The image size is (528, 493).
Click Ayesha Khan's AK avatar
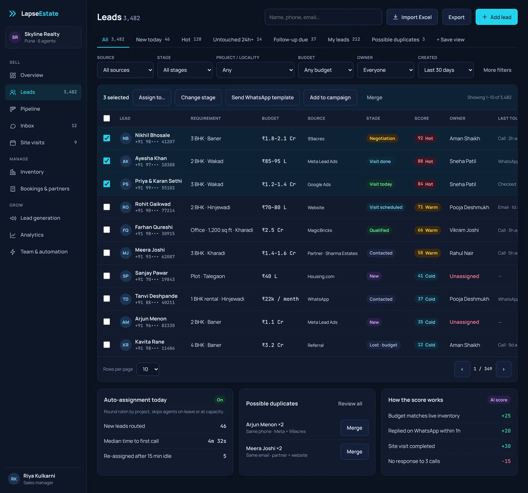coord(126,161)
